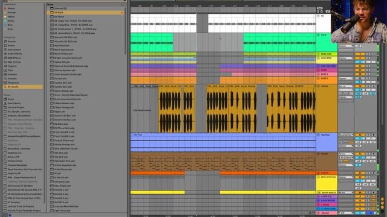
Task: Fold the VOCAL track
Action: click(319, 86)
